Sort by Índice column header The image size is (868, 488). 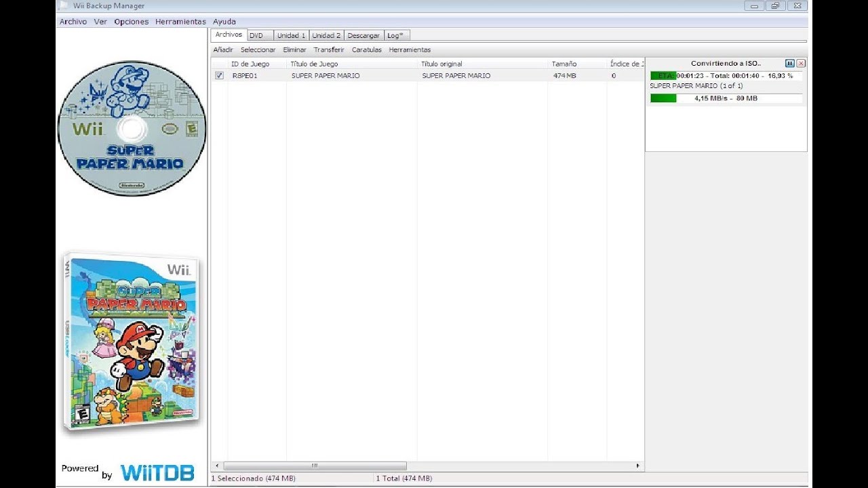(x=625, y=64)
